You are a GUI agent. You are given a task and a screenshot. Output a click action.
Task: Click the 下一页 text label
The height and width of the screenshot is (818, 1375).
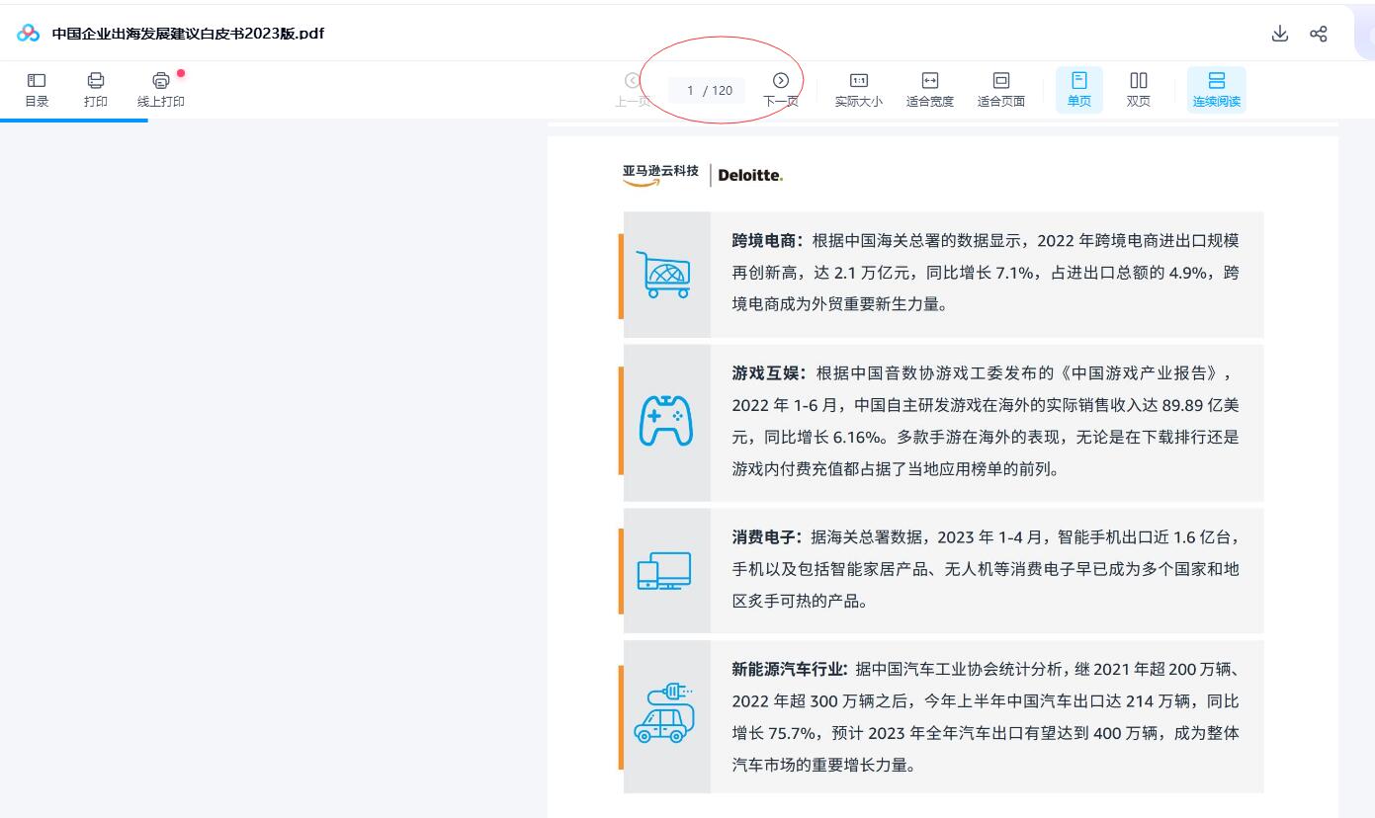[780, 101]
